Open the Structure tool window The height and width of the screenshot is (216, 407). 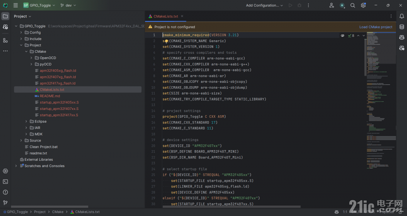(x=5, y=40)
